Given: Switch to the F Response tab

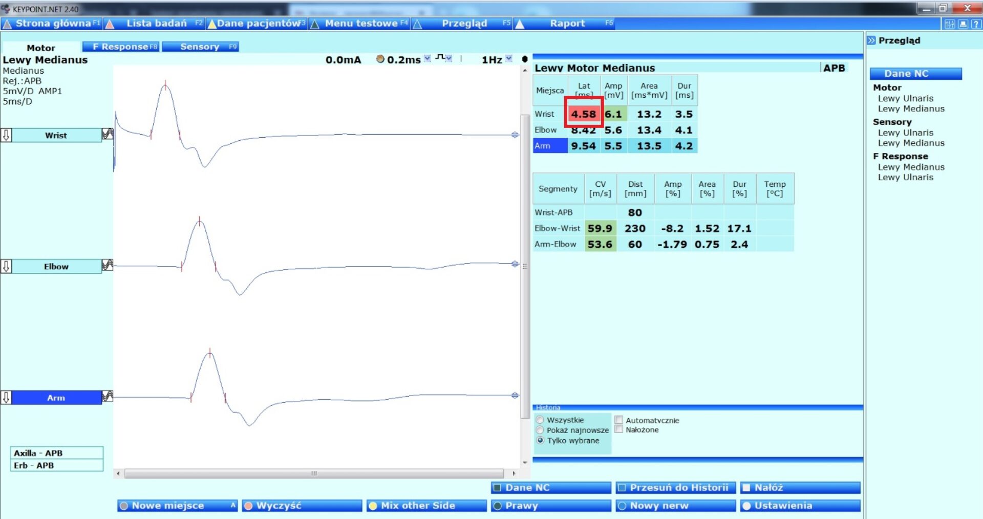Looking at the screenshot, I should click(121, 47).
